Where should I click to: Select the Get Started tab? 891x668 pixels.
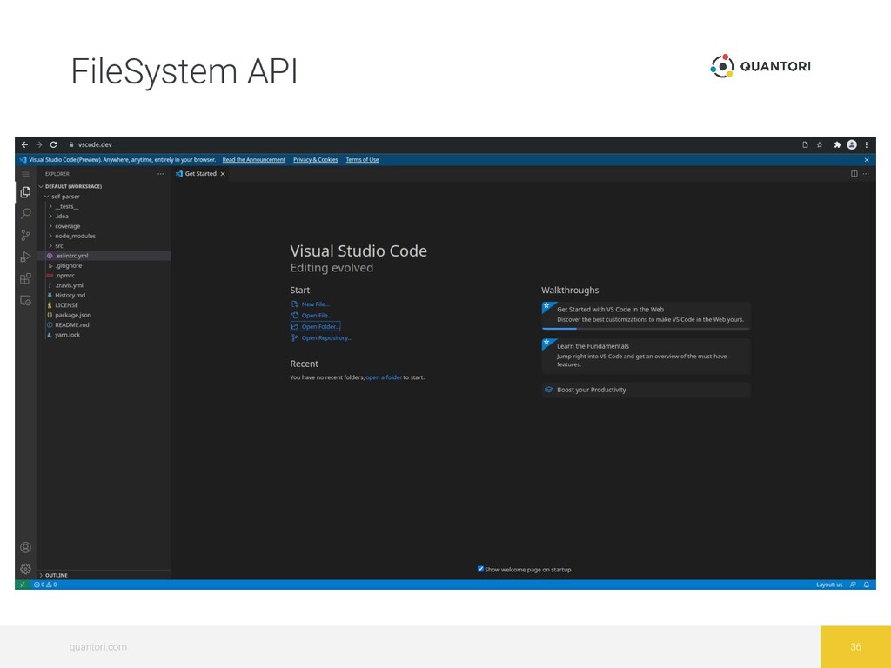point(201,174)
